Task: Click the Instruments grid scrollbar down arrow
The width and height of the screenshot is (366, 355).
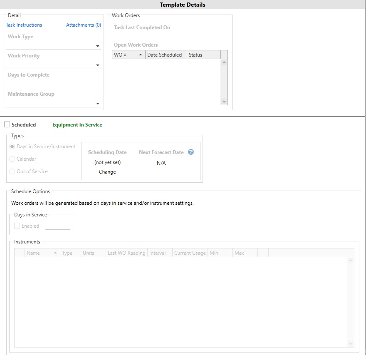Action: [350, 344]
